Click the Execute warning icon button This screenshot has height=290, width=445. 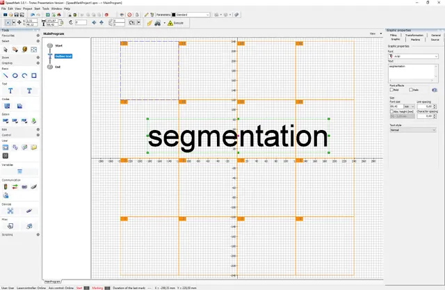coord(170,23)
